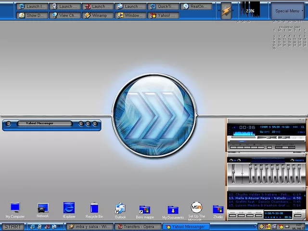Open the My Computer desktop icon

[15, 208]
